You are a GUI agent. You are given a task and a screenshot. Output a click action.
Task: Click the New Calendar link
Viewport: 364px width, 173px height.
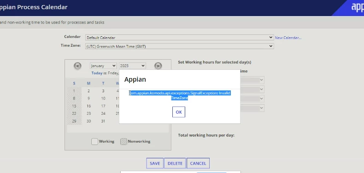(x=288, y=38)
